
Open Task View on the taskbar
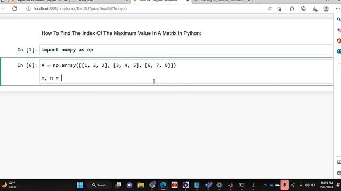118,185
